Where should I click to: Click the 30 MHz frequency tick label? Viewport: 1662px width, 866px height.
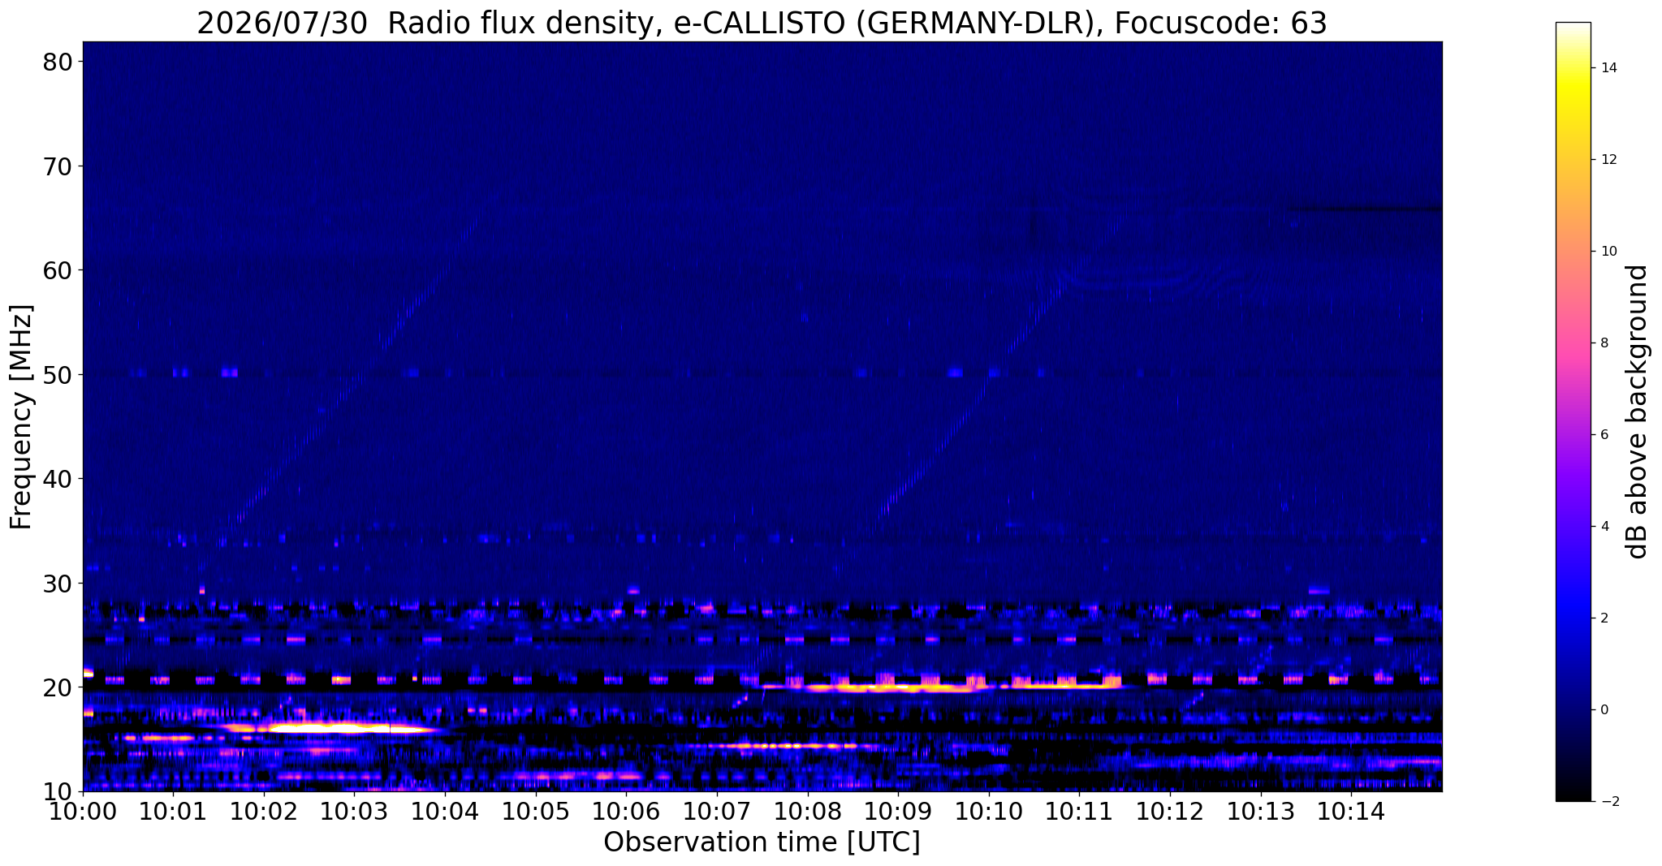coord(57,583)
